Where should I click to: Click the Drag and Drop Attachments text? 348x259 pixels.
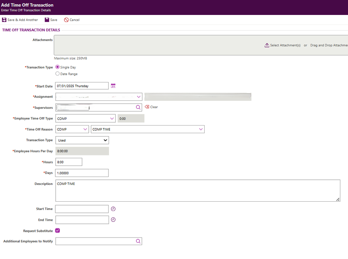pos(329,45)
